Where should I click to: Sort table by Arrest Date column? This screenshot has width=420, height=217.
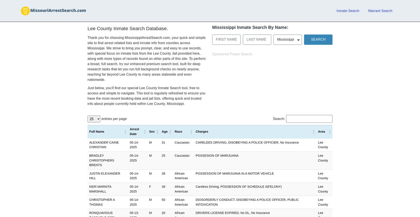coord(138,132)
